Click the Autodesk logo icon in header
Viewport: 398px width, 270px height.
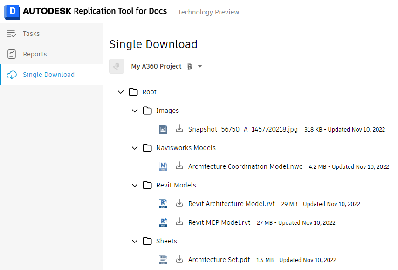[11, 11]
